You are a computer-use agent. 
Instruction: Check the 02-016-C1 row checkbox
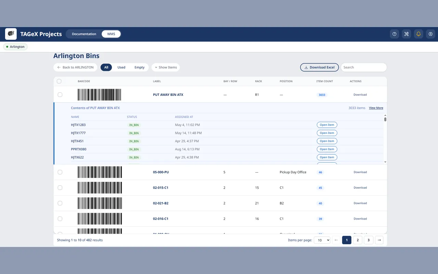click(60, 219)
